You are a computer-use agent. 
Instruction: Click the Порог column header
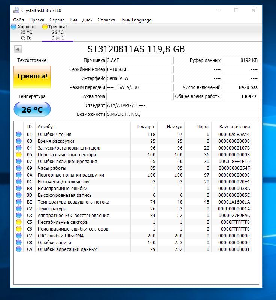pyautogui.click(x=198, y=126)
